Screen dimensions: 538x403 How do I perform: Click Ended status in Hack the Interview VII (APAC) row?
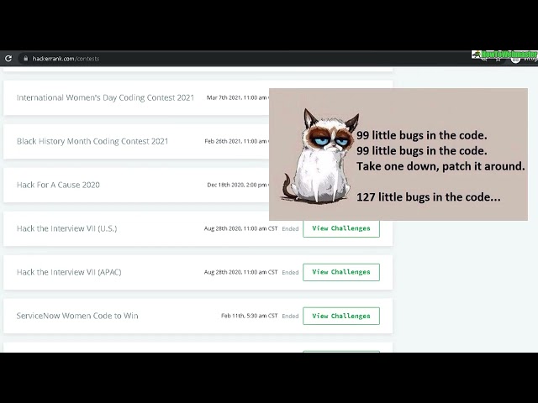[290, 272]
